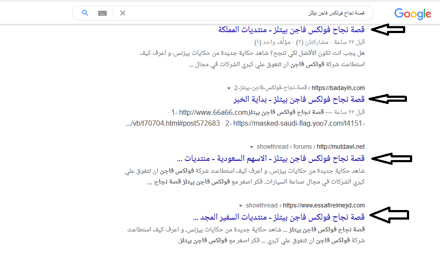Screen dimensions: 440x257
Task: Click inside the Google search input box
Action: tap(261, 13)
